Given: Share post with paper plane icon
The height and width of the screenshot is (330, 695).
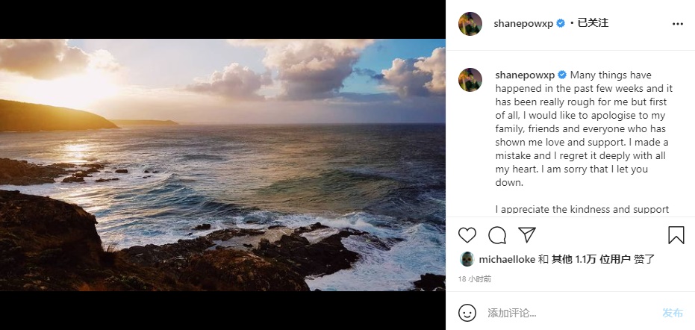Looking at the screenshot, I should pyautogui.click(x=527, y=235).
